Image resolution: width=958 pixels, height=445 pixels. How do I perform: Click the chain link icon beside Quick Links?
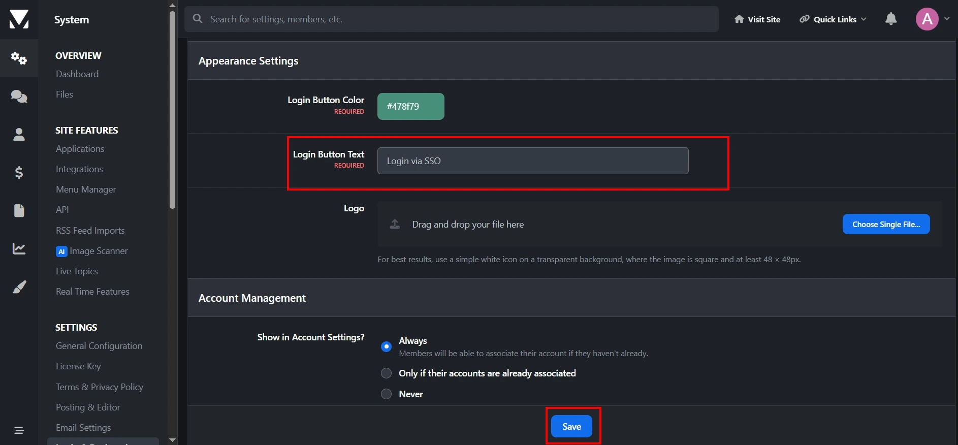click(x=805, y=19)
